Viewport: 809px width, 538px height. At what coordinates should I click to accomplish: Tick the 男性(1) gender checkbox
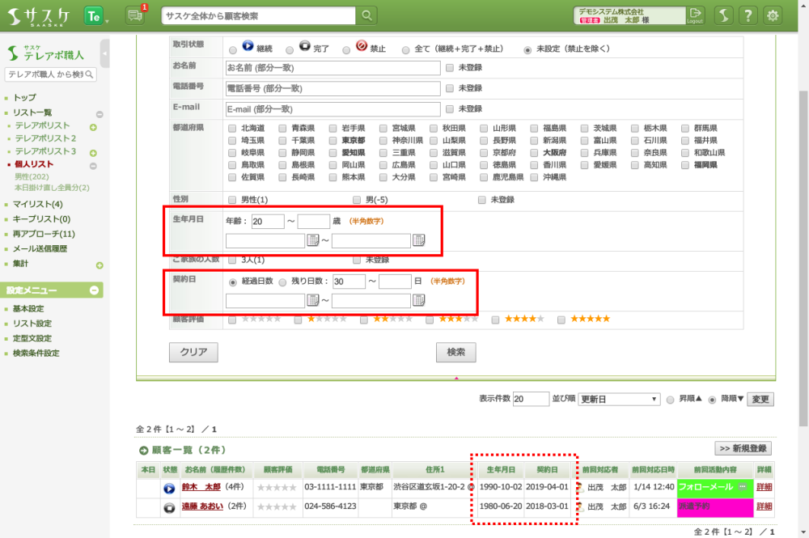(x=234, y=199)
